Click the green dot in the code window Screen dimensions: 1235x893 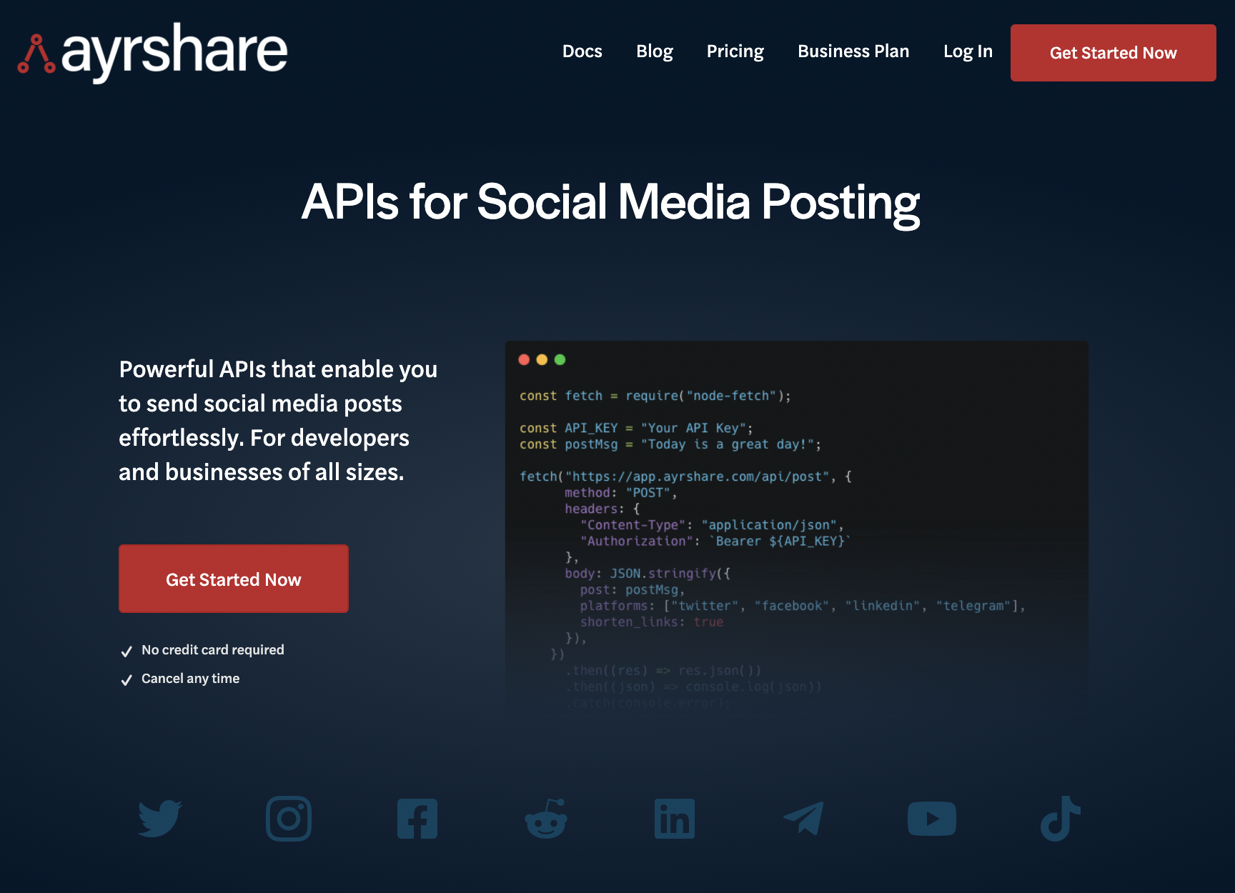tap(560, 359)
